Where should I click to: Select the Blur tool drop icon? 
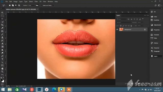pyautogui.click(x=2, y=50)
